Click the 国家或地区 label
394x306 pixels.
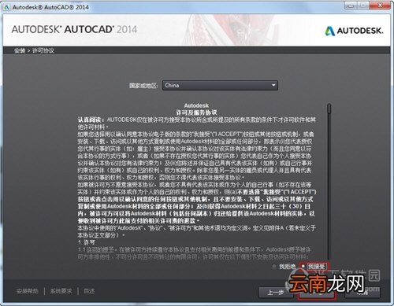[143, 86]
